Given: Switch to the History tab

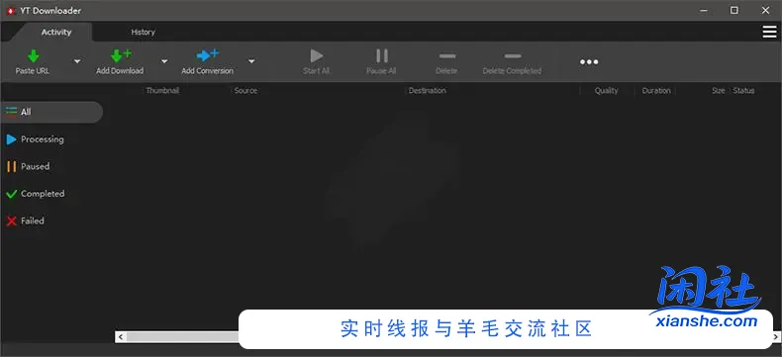Looking at the screenshot, I should pos(144,32).
